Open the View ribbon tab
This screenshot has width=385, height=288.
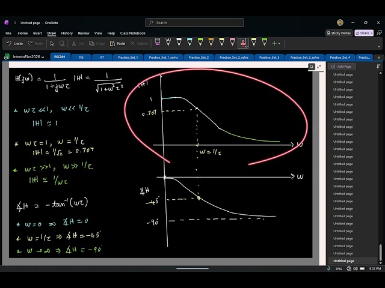[x=98, y=33]
